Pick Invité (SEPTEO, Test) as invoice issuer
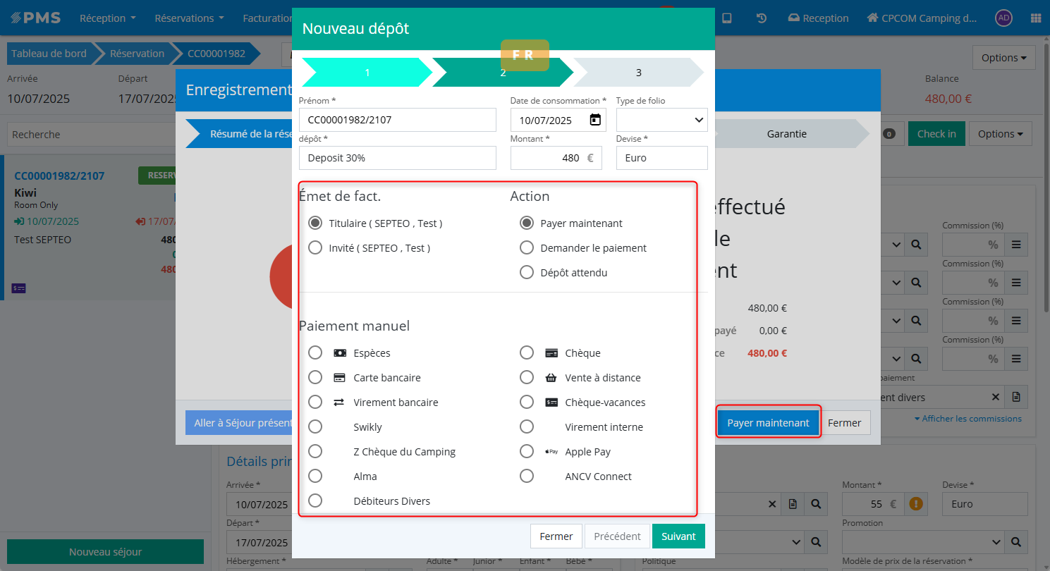Screen dimensions: 1050x571 pyautogui.click(x=315, y=248)
